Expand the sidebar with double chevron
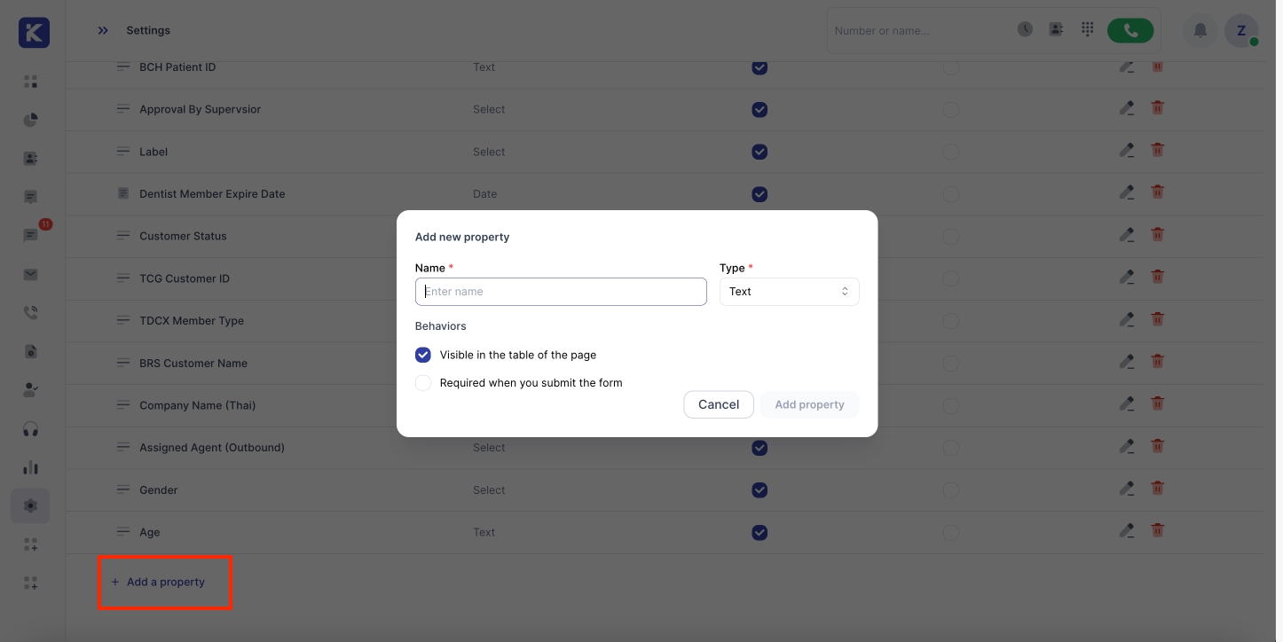This screenshot has height=642, width=1283. point(103,30)
